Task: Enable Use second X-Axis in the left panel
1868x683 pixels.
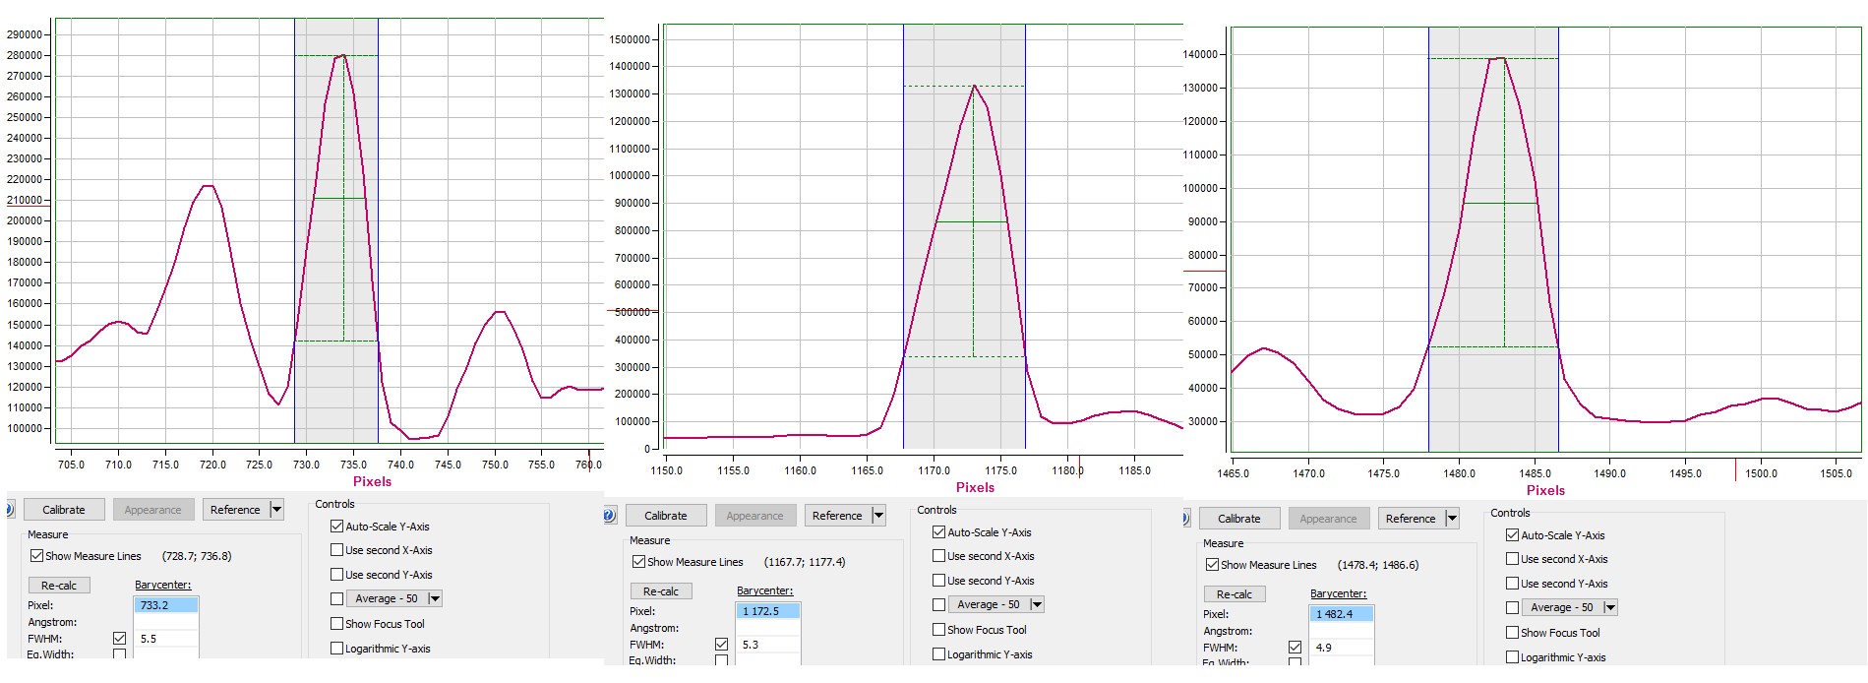Action: pyautogui.click(x=337, y=550)
